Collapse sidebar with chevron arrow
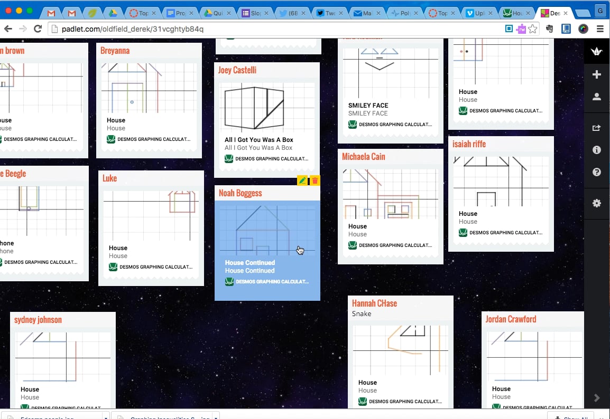This screenshot has height=419, width=610. pyautogui.click(x=597, y=398)
